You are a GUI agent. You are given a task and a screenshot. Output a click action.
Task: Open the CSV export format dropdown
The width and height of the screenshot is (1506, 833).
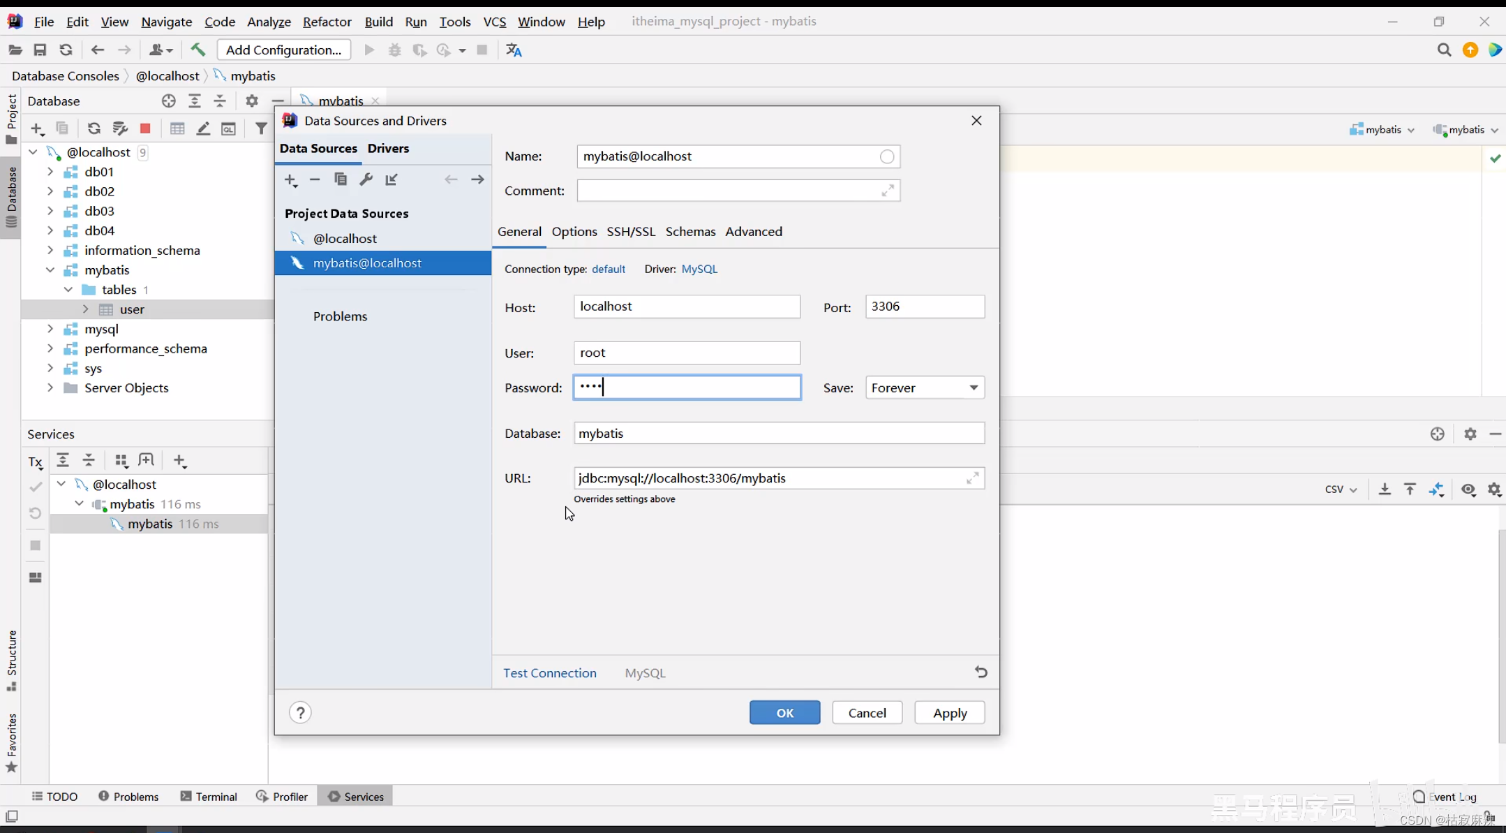point(1340,489)
